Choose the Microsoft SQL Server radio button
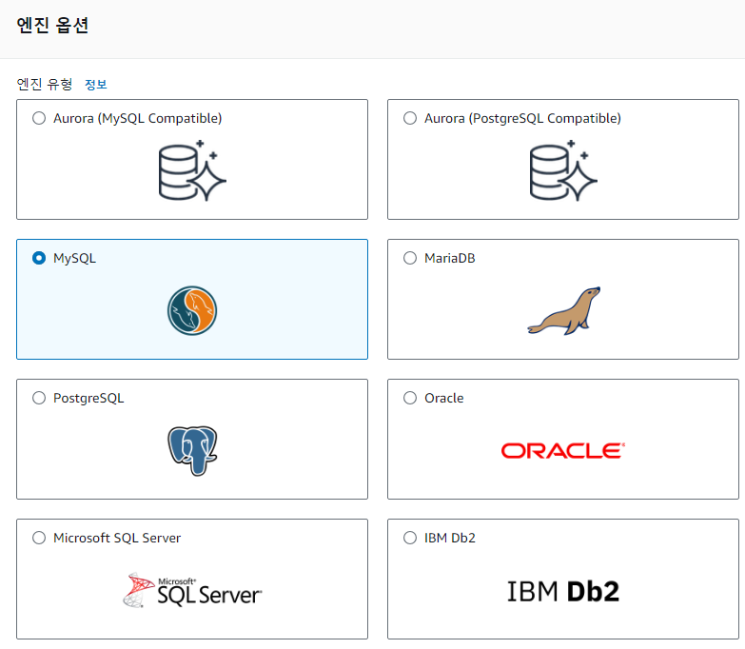This screenshot has width=745, height=649. (x=39, y=538)
